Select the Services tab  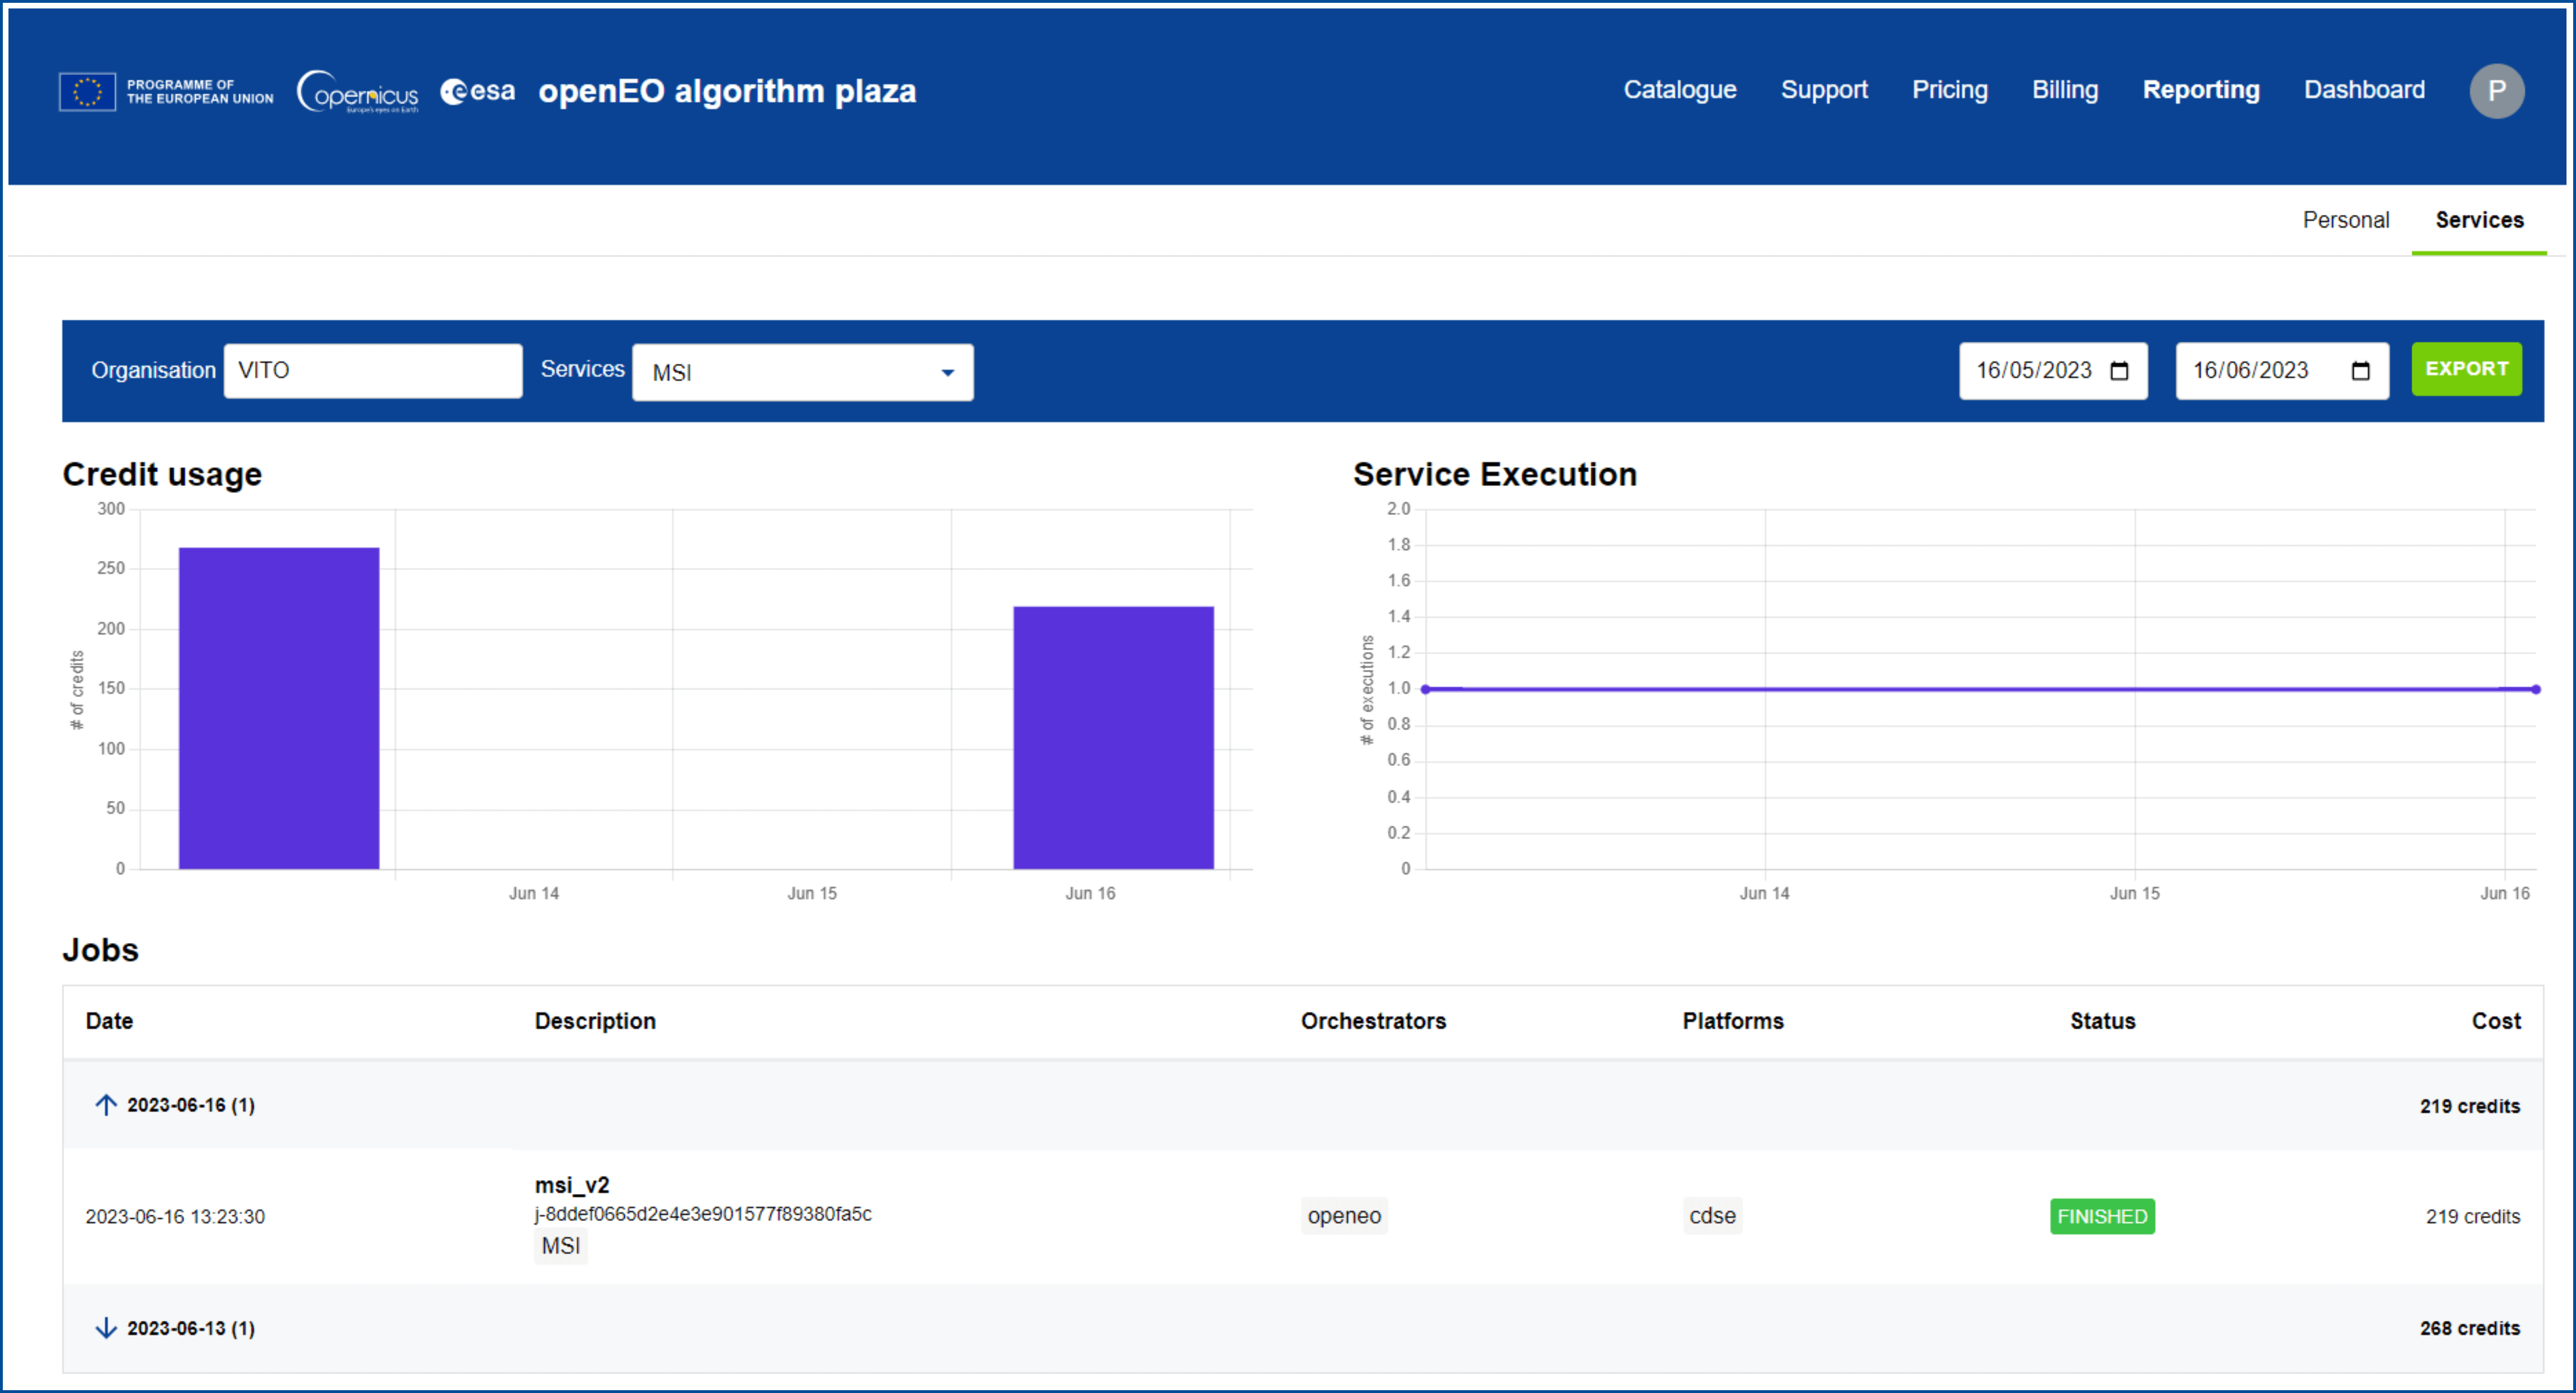tap(2478, 220)
